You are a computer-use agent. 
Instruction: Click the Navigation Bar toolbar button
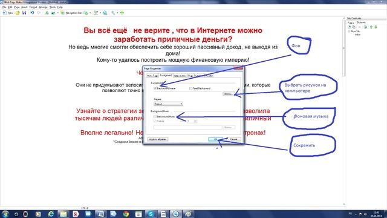coord(71,13)
